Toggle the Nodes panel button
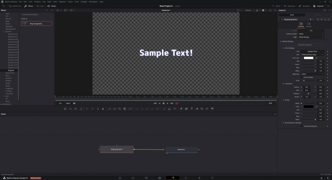 pos(52,6)
